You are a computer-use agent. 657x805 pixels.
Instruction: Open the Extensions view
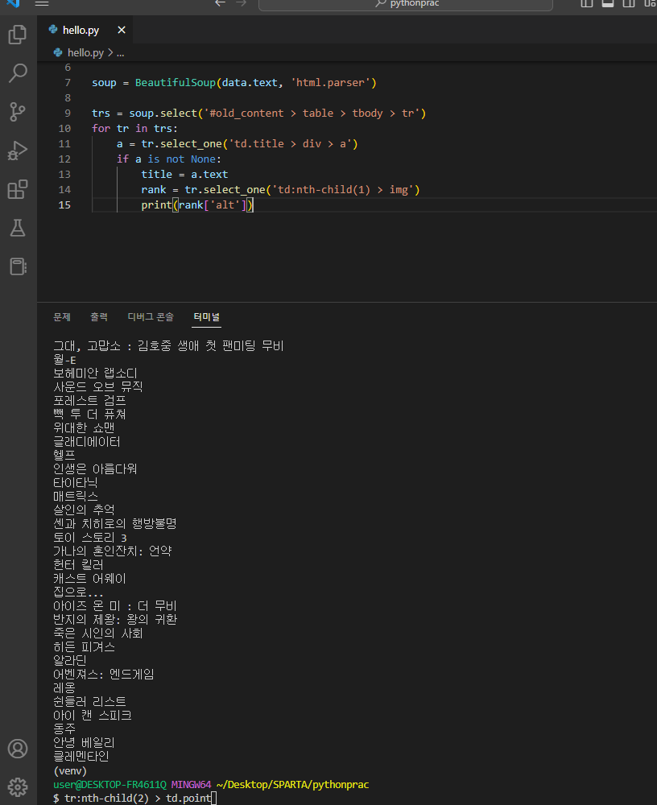[x=18, y=189]
